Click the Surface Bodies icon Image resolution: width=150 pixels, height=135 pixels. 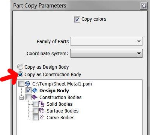[x=42, y=111]
